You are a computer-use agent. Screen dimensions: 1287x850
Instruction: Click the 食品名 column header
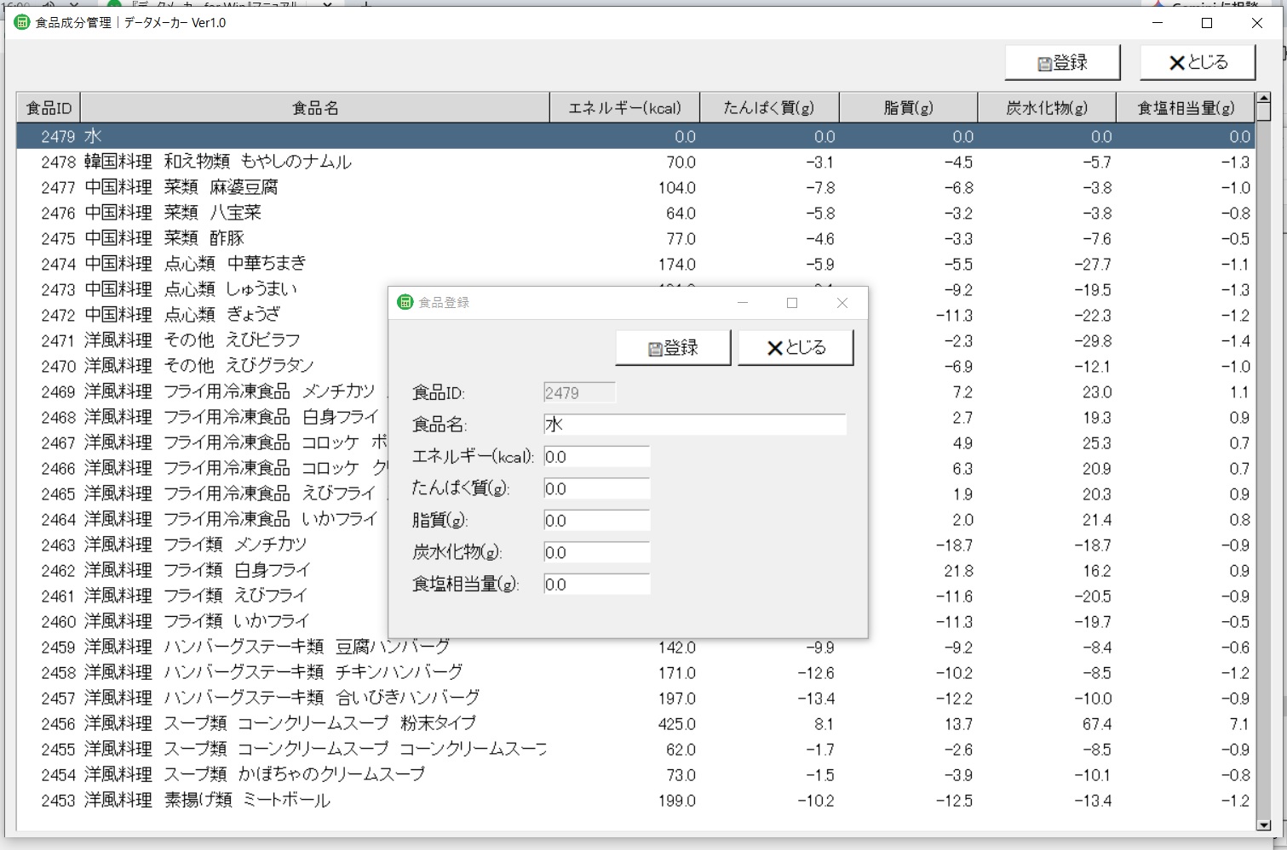315,108
